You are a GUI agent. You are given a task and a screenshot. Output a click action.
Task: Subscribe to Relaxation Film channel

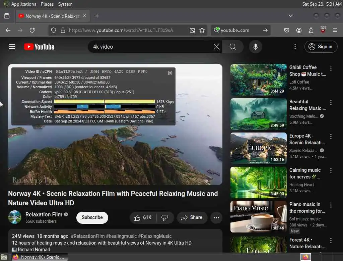point(92,218)
